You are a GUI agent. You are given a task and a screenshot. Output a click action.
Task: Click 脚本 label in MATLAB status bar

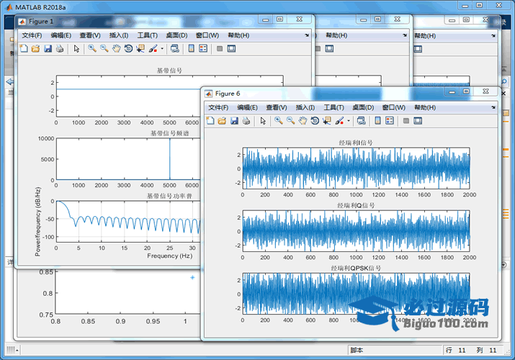click(357, 350)
